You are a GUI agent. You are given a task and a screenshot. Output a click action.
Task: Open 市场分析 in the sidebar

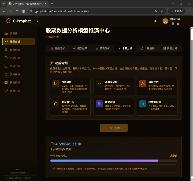pyautogui.click(x=18, y=66)
